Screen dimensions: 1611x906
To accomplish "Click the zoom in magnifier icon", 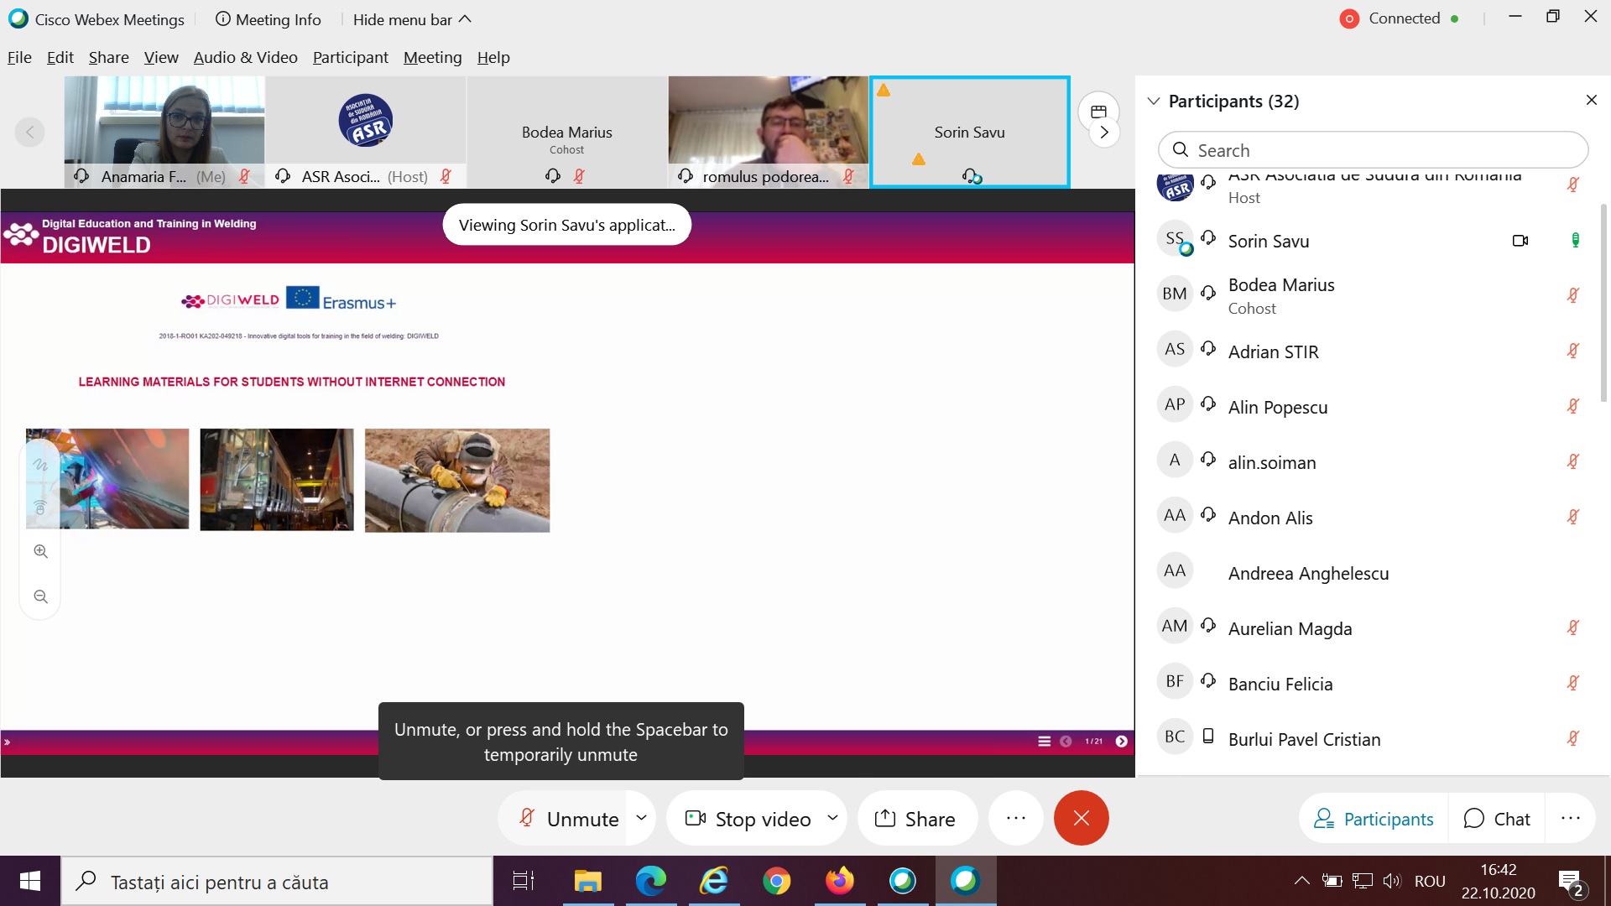I will tap(40, 551).
